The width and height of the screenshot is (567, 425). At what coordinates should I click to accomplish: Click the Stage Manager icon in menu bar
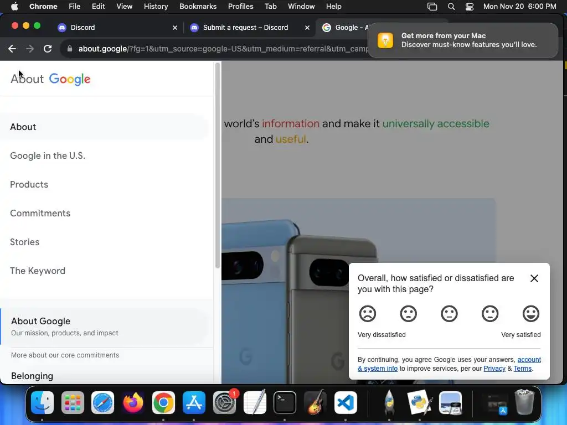[432, 7]
